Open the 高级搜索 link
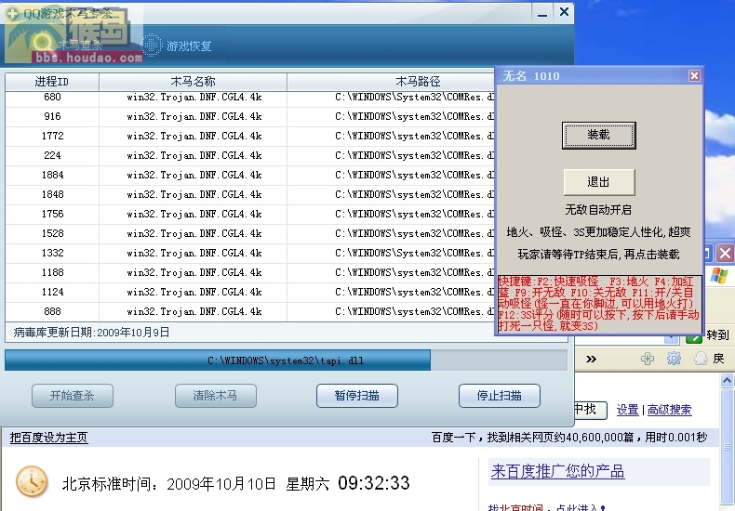The width and height of the screenshot is (735, 511). click(669, 410)
